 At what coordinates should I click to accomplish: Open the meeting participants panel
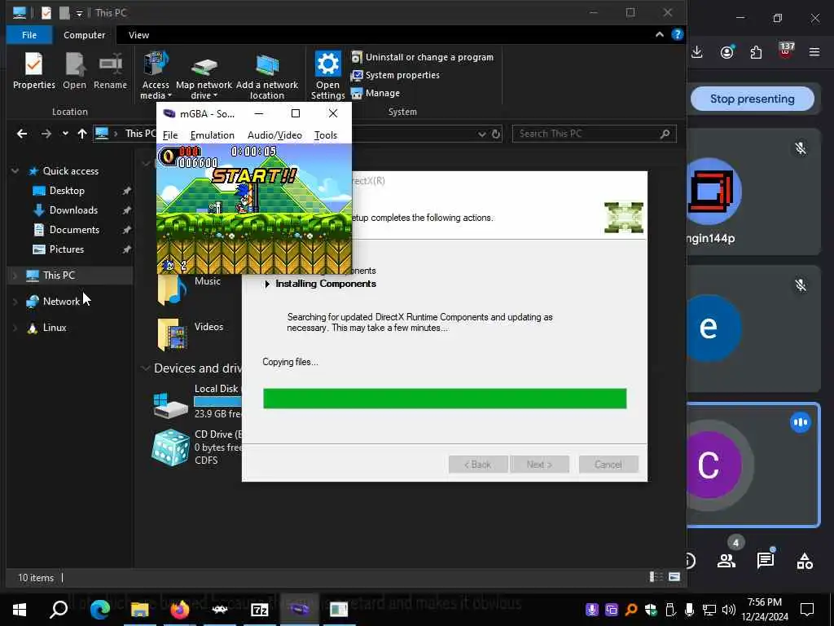pyautogui.click(x=726, y=560)
